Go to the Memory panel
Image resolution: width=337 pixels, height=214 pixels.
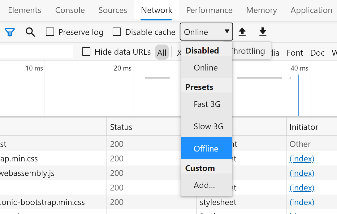click(x=261, y=10)
